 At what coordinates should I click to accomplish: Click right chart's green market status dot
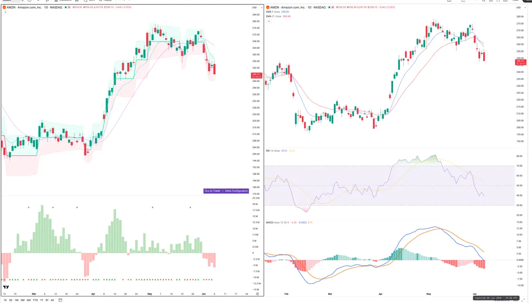329,8
